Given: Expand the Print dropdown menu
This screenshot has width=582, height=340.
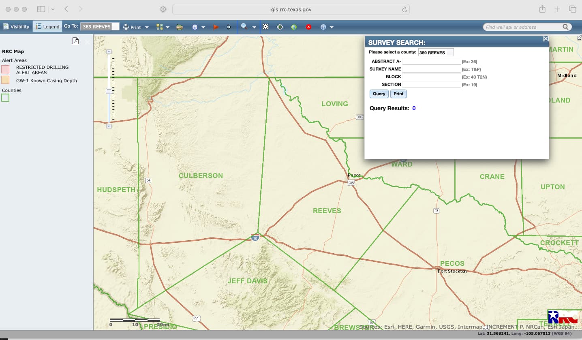Looking at the screenshot, I should 147,28.
